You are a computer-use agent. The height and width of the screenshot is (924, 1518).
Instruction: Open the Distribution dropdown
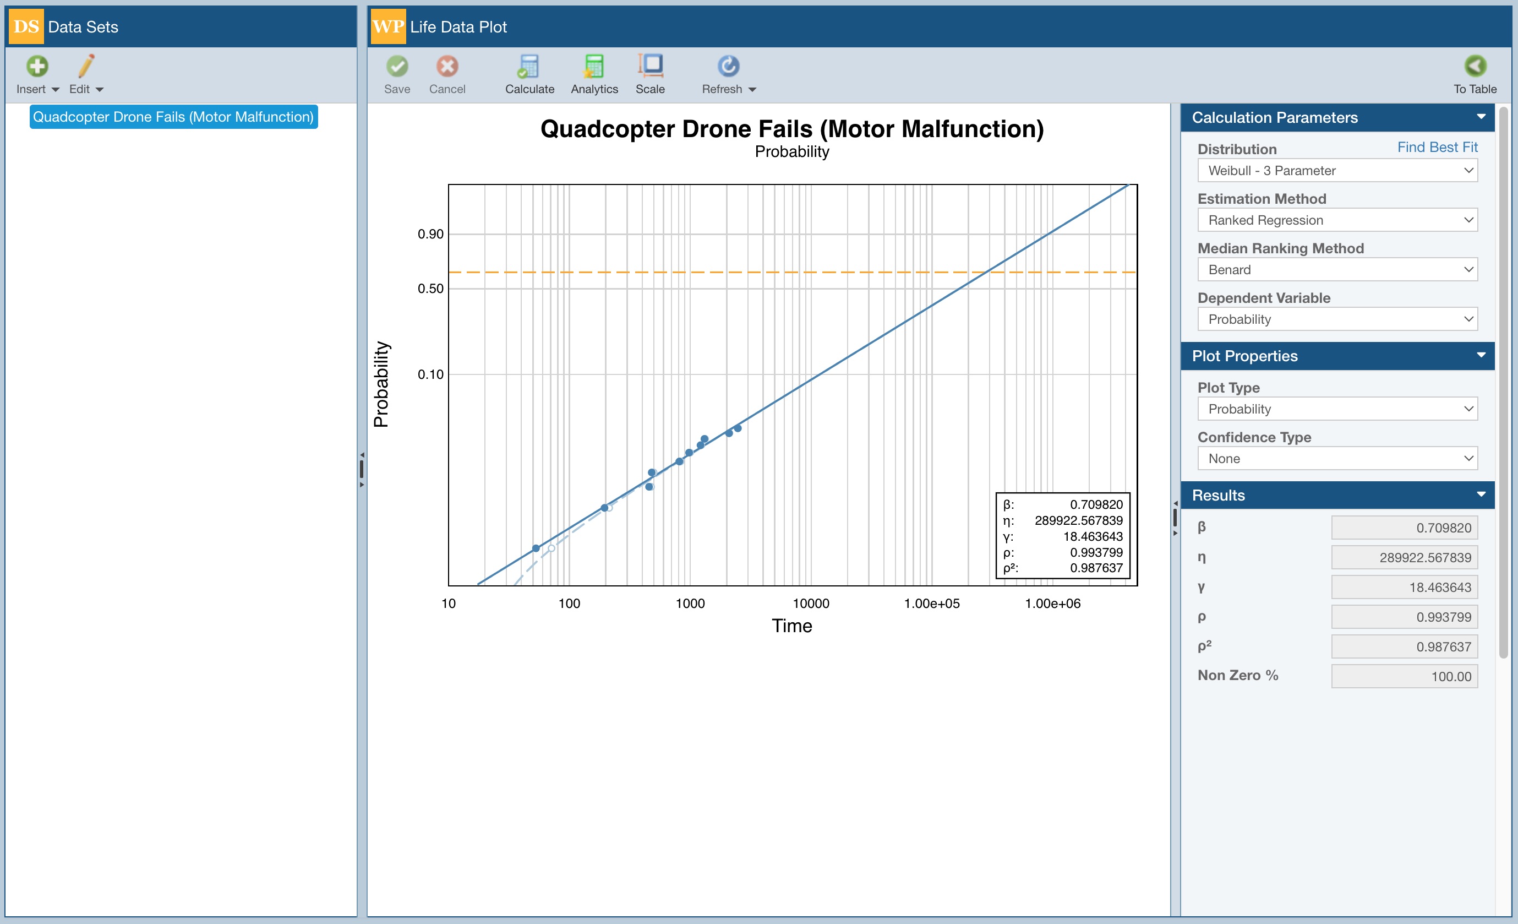[1337, 171]
